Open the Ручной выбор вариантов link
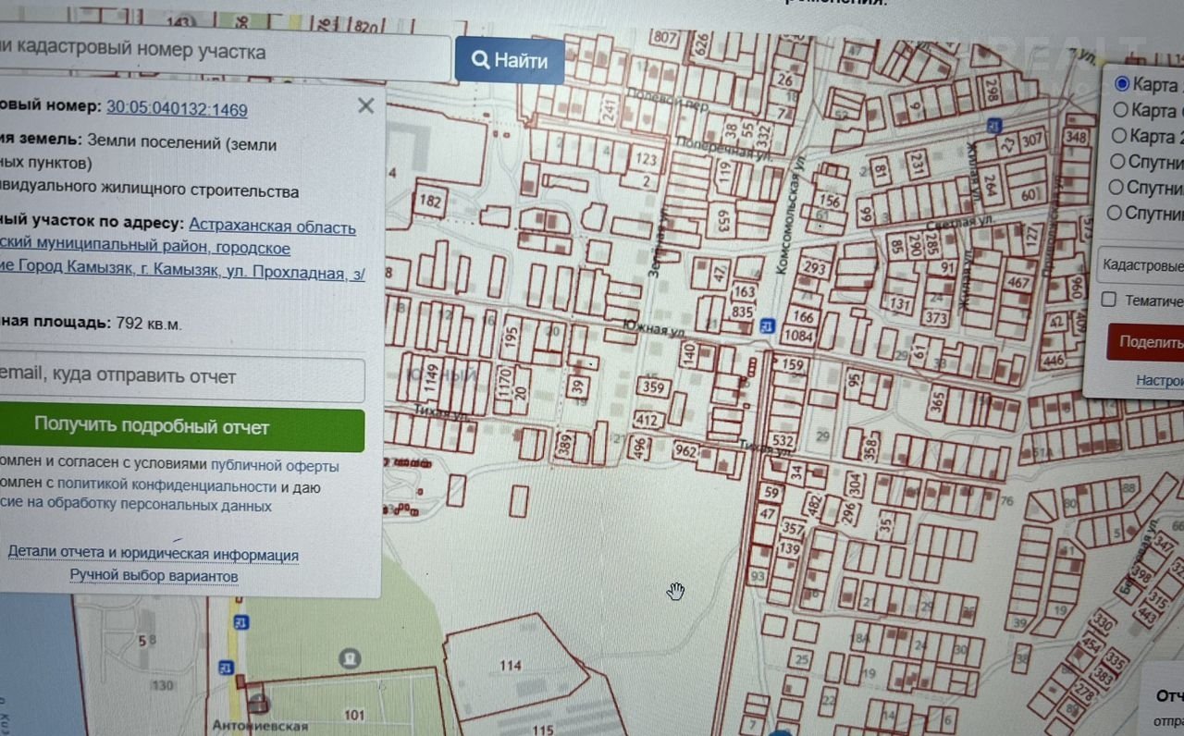 pyautogui.click(x=154, y=576)
